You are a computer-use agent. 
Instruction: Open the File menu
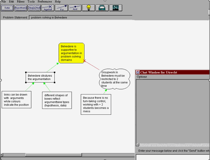click(x=4, y=2)
